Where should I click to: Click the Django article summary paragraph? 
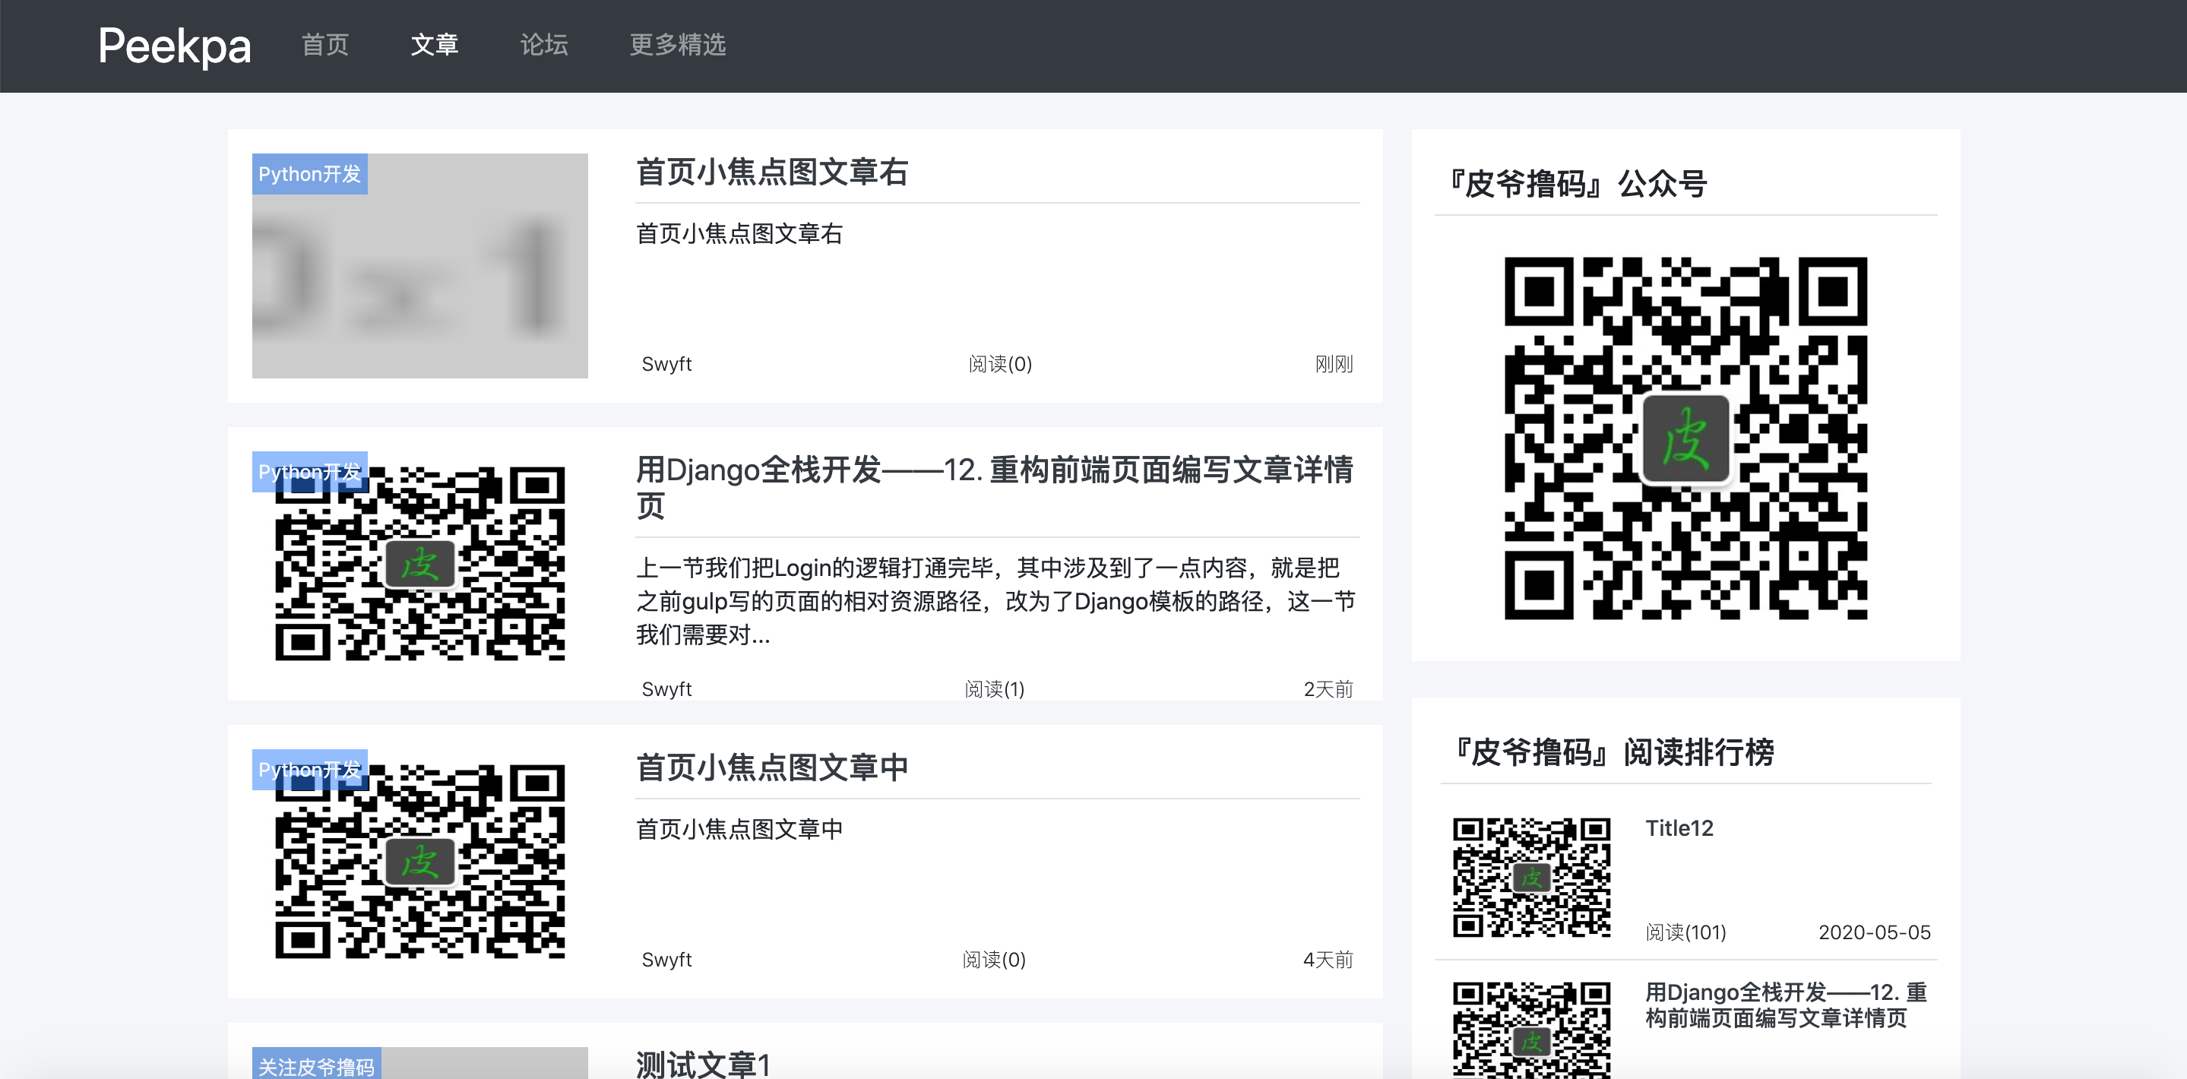pos(995,601)
